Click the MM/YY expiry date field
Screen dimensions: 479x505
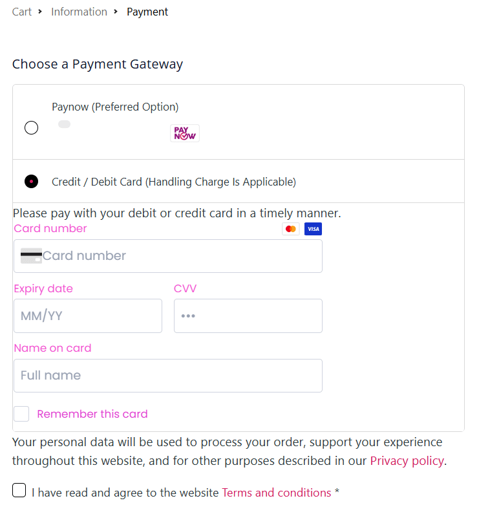(88, 316)
